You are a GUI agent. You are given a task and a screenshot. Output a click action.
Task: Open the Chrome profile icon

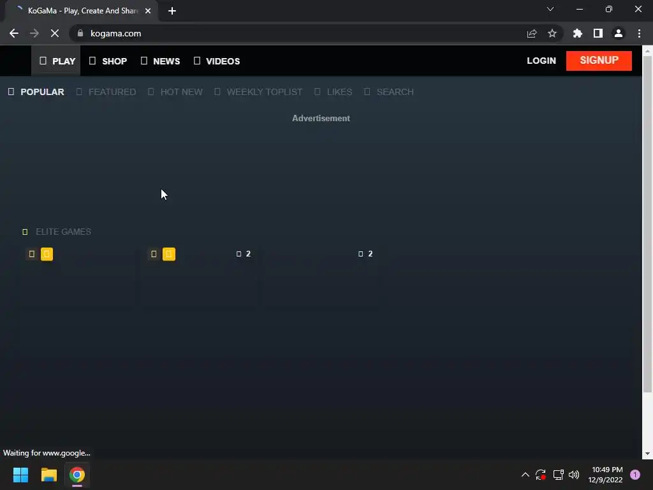pos(618,33)
